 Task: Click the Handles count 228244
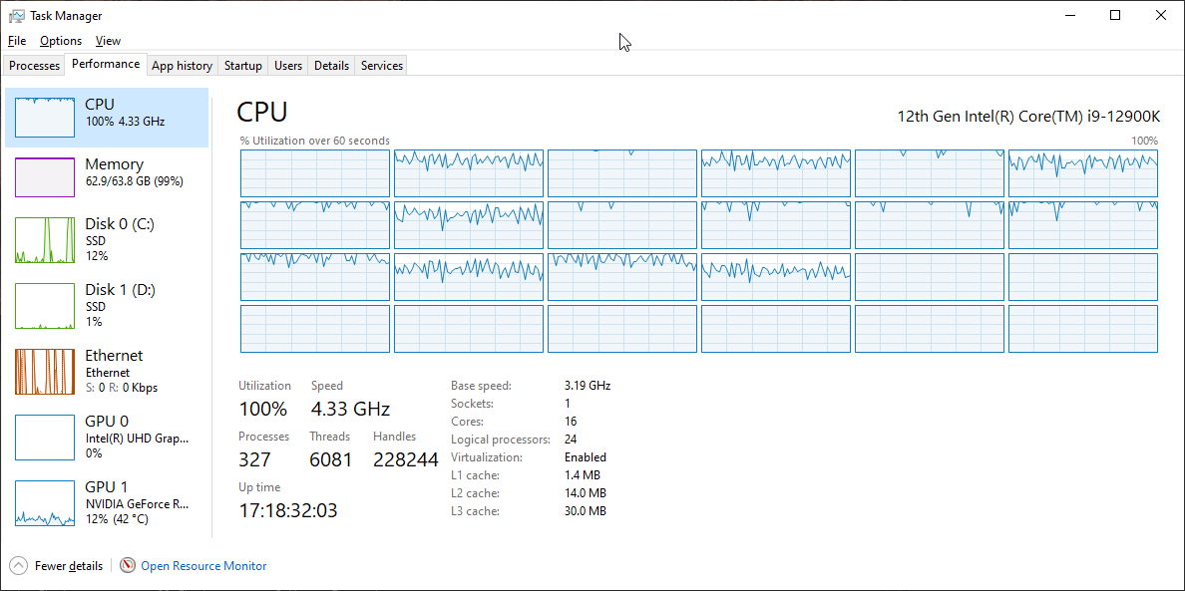tap(406, 459)
